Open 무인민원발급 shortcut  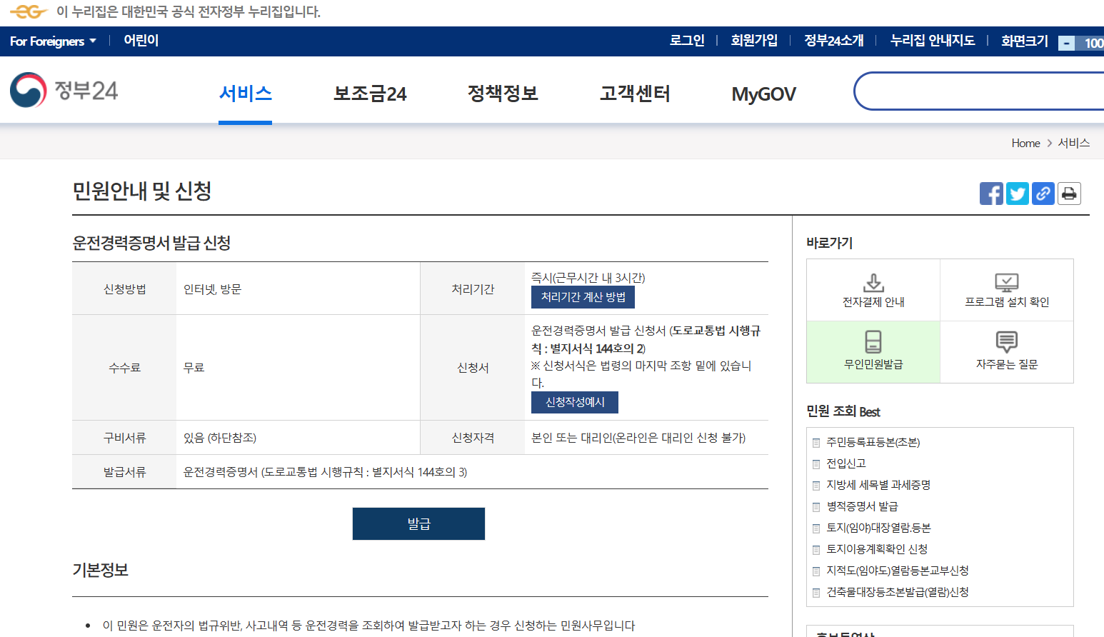coord(873,352)
